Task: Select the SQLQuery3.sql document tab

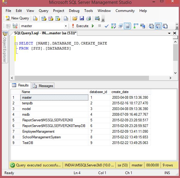Action: (x=45, y=33)
